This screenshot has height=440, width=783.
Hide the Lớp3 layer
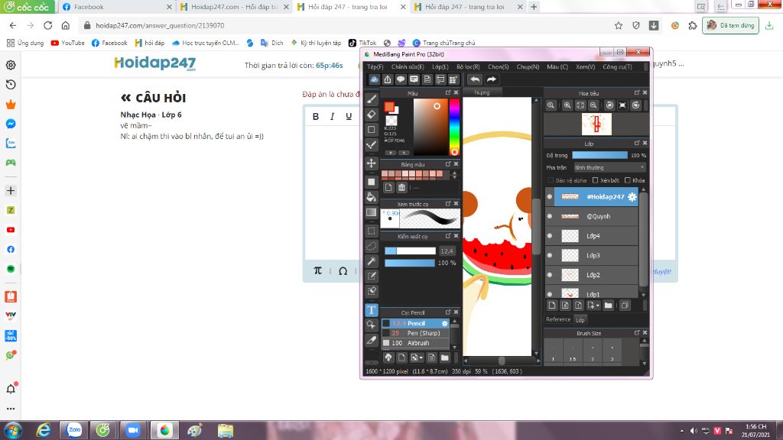550,255
